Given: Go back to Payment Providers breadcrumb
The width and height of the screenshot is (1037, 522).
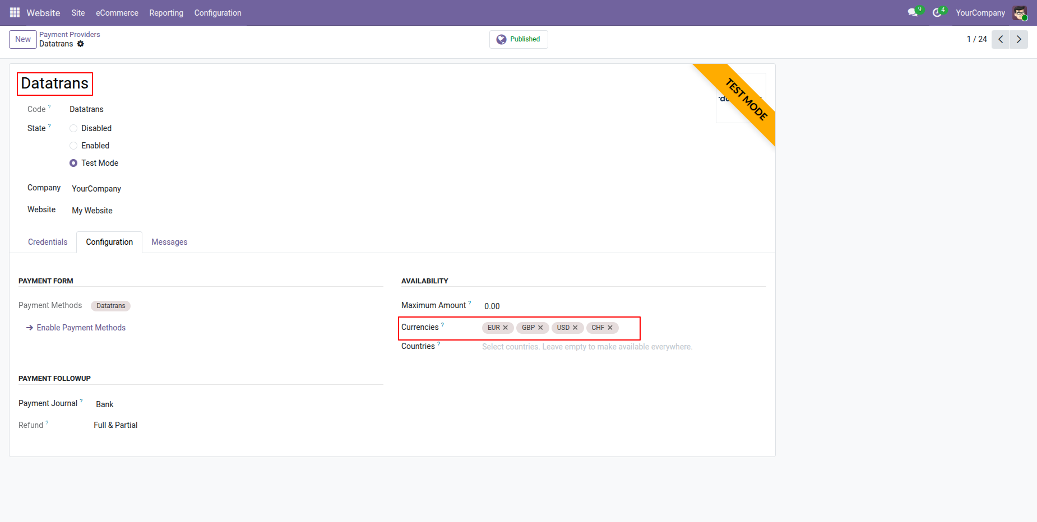Looking at the screenshot, I should pyautogui.click(x=70, y=35).
